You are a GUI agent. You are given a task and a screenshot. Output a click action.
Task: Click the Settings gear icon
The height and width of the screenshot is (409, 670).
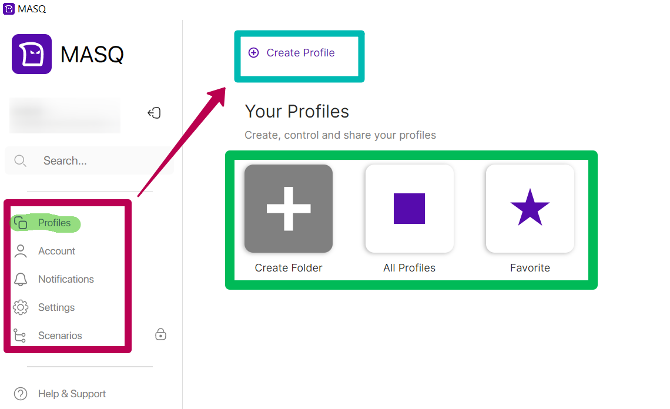[x=21, y=307]
